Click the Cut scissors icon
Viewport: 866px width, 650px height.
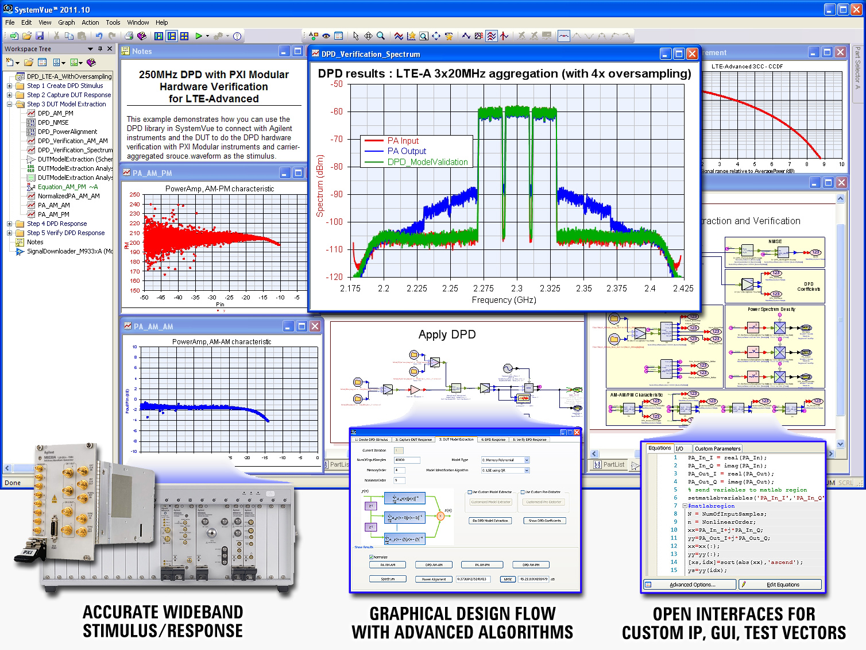(56, 36)
